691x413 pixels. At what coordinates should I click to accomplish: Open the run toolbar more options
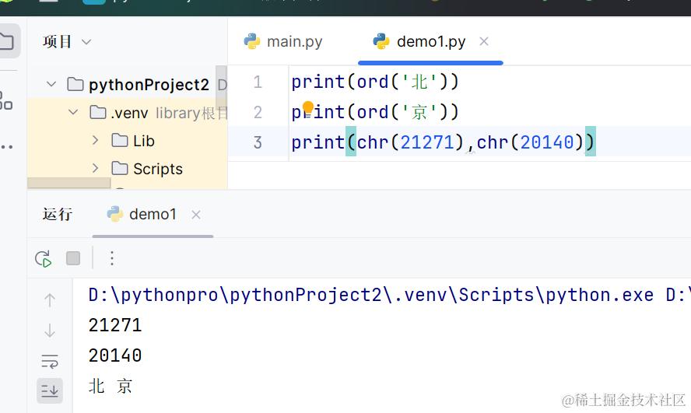pyautogui.click(x=112, y=258)
